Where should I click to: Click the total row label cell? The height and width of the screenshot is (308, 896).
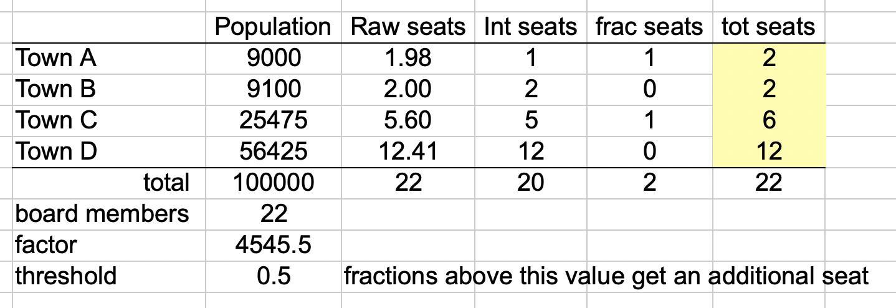109,183
